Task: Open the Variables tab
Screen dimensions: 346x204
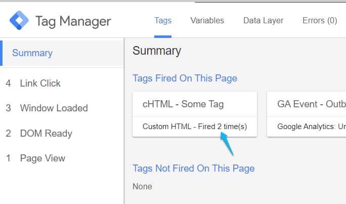Action: 207,21
